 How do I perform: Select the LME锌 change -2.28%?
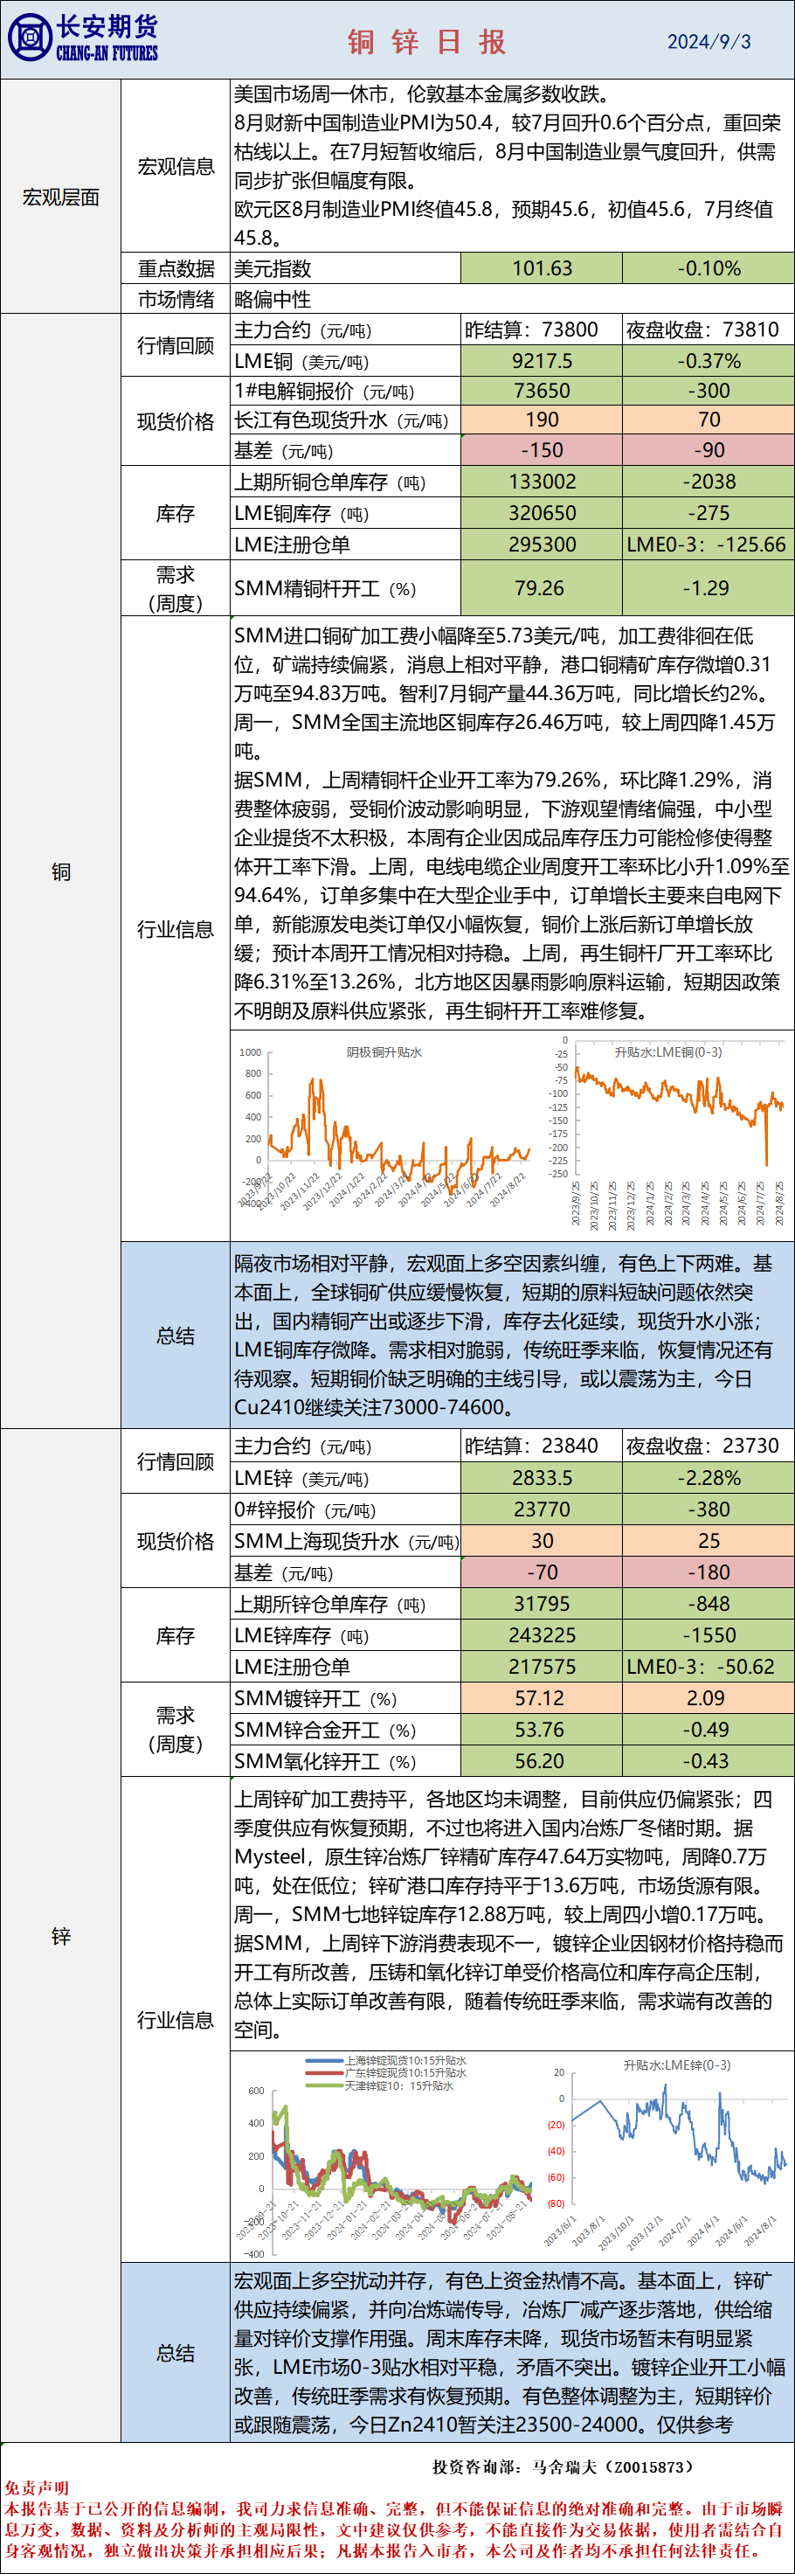tap(709, 1478)
